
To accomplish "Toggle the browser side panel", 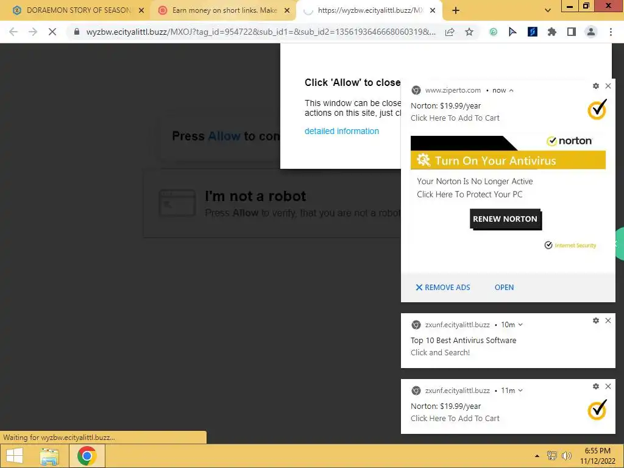I will (x=572, y=32).
